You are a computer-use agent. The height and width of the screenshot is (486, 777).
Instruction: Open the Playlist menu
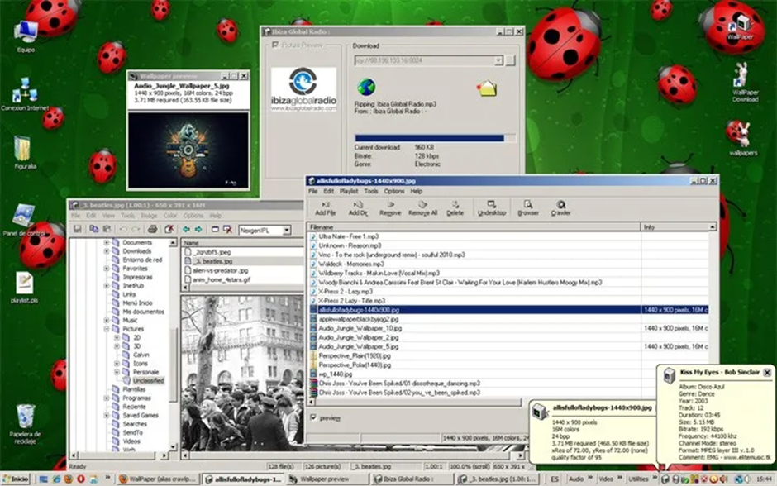coord(348,191)
